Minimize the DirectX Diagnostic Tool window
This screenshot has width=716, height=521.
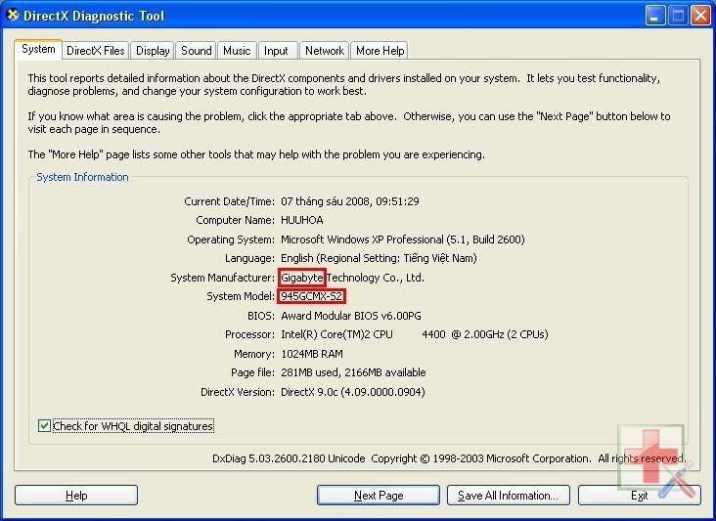655,16
